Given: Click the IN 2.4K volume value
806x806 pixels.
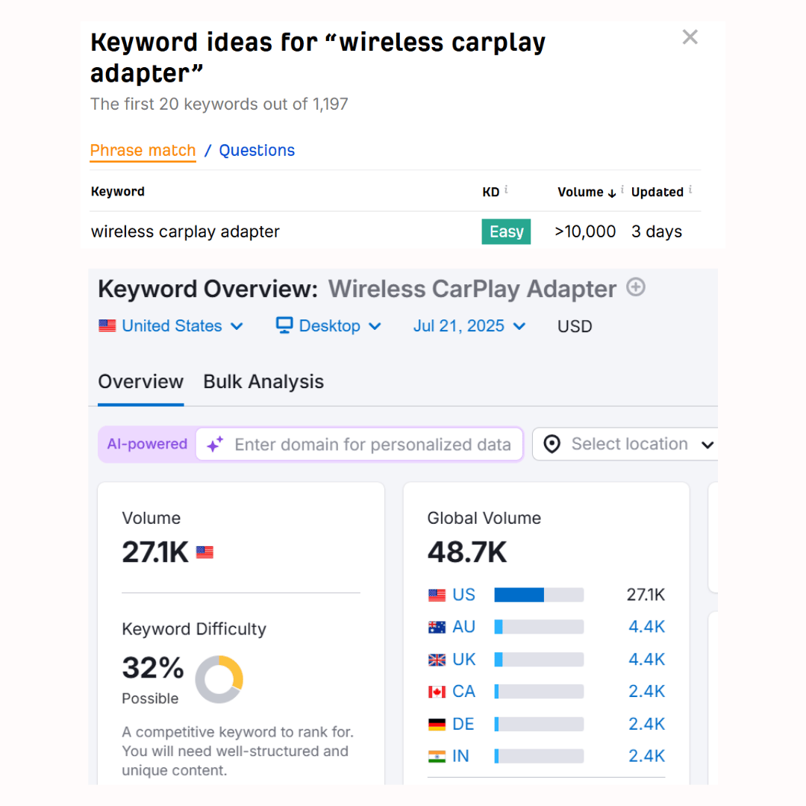Looking at the screenshot, I should [646, 756].
